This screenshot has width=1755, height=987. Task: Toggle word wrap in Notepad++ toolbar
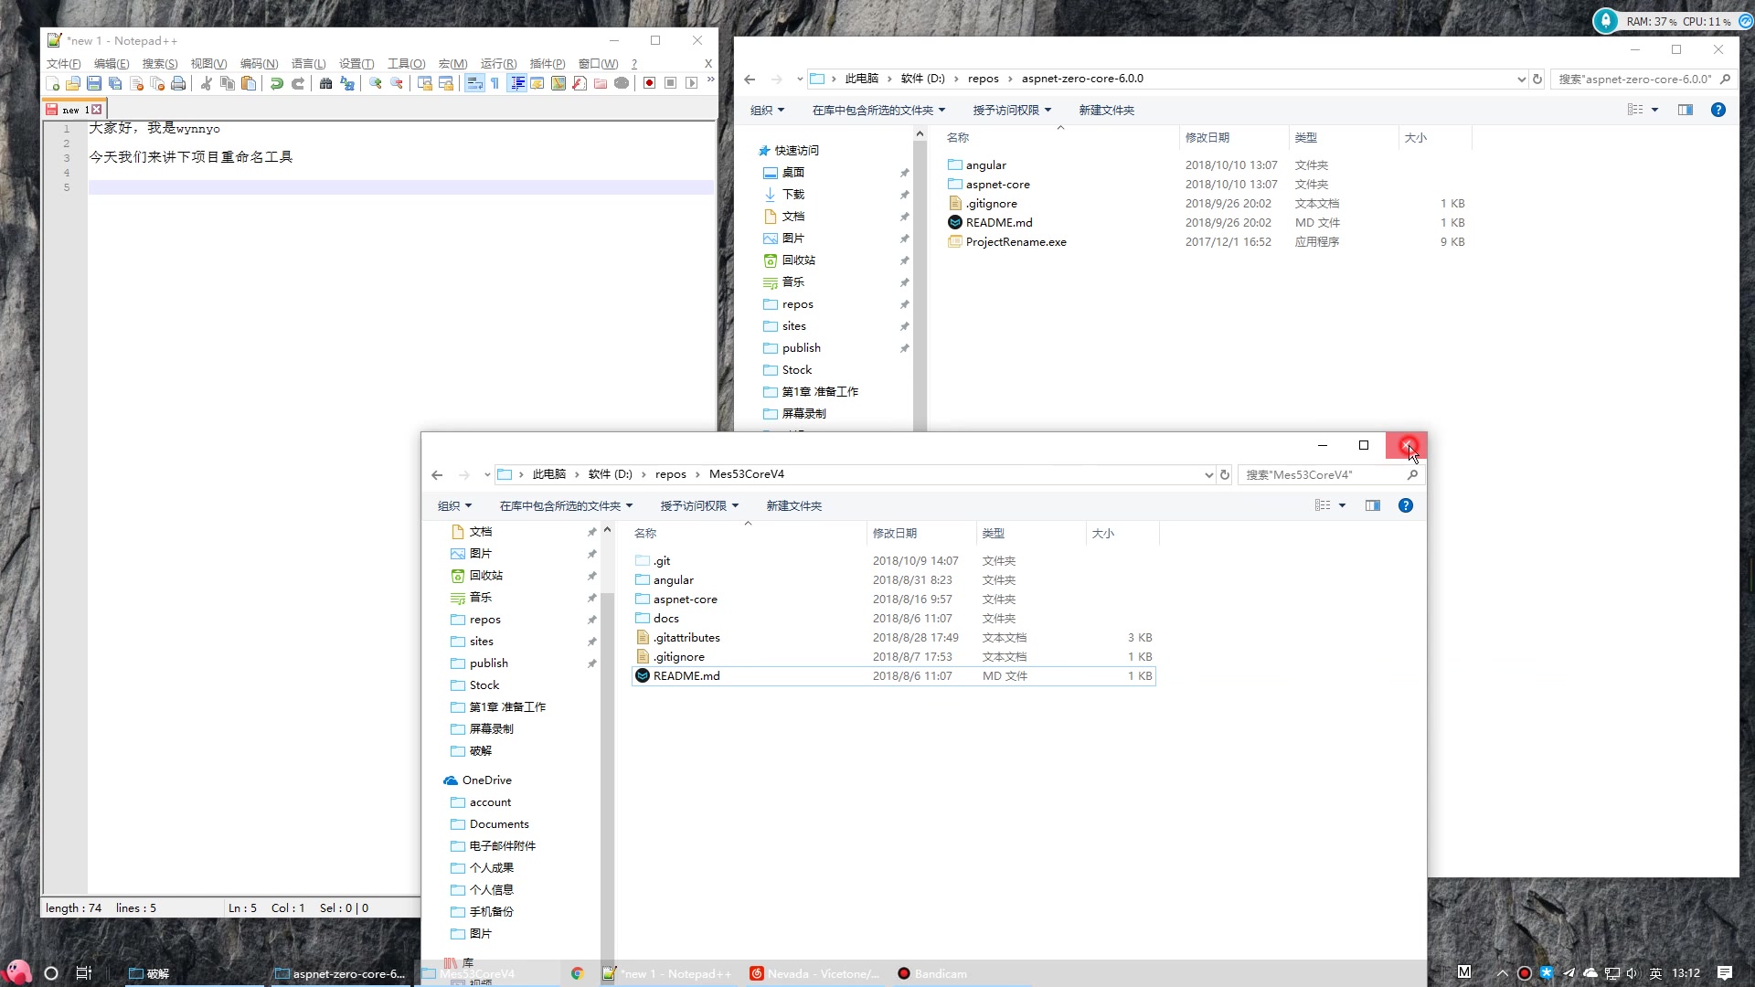coord(474,83)
